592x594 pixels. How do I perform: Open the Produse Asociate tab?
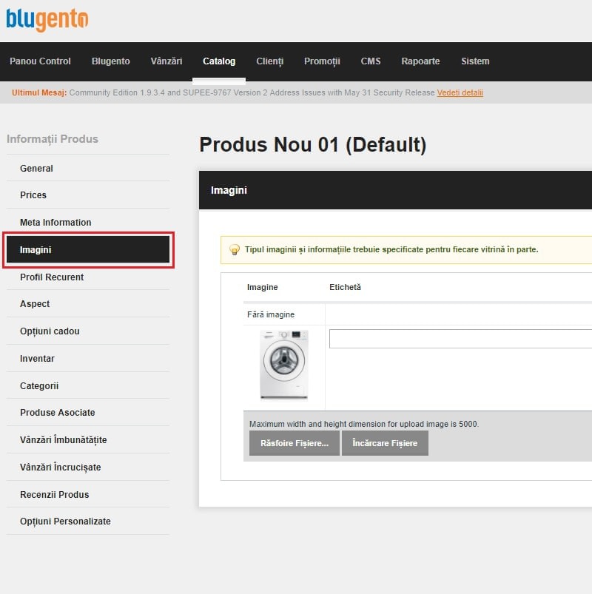(88, 413)
